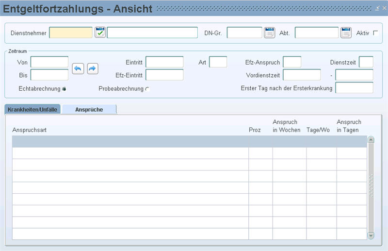Select the Echtabrechnung radio button
388x251 pixels.
(x=64, y=89)
